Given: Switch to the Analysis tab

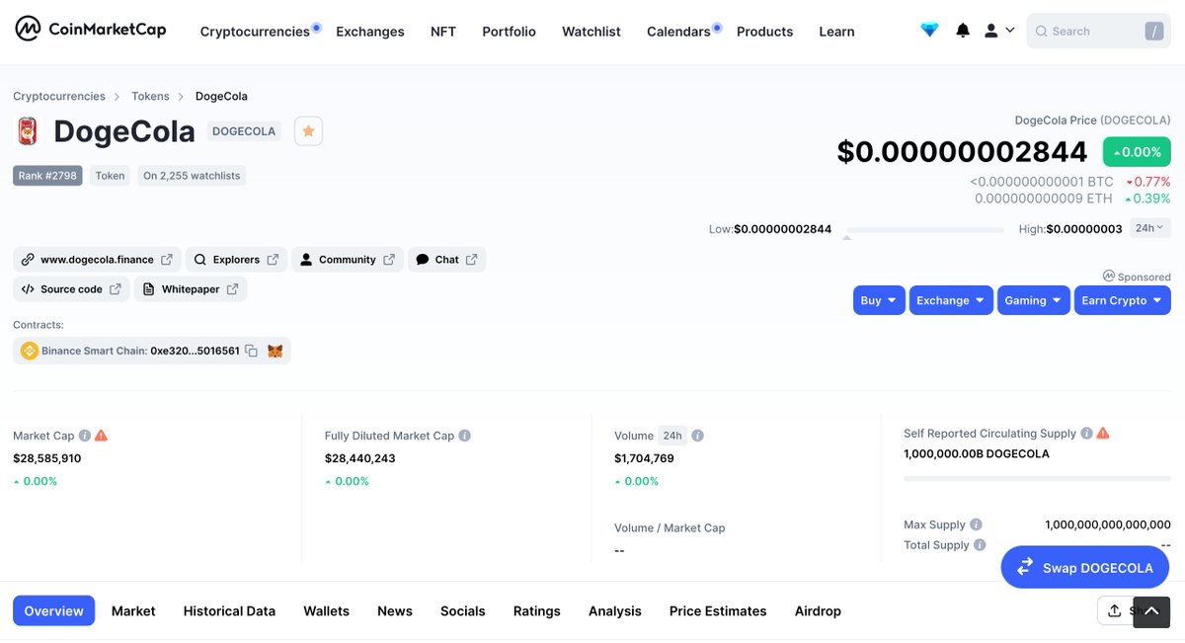Looking at the screenshot, I should point(615,611).
